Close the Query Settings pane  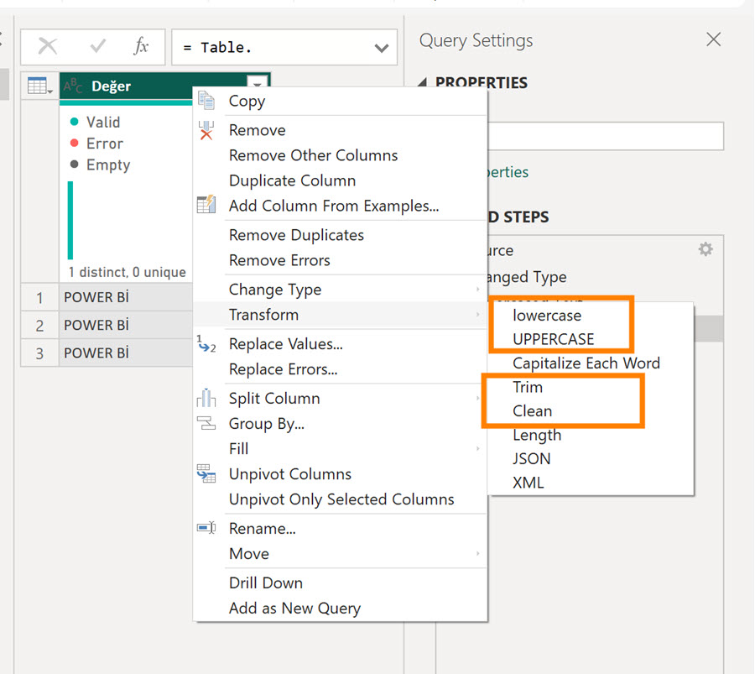click(x=713, y=39)
